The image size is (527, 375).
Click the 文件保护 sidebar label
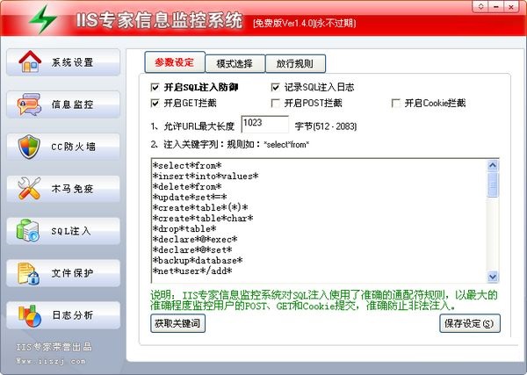click(73, 273)
